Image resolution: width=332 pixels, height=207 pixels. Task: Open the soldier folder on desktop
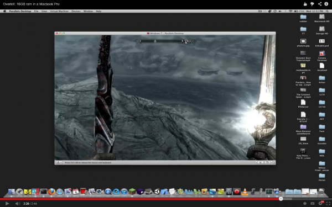(303, 18)
